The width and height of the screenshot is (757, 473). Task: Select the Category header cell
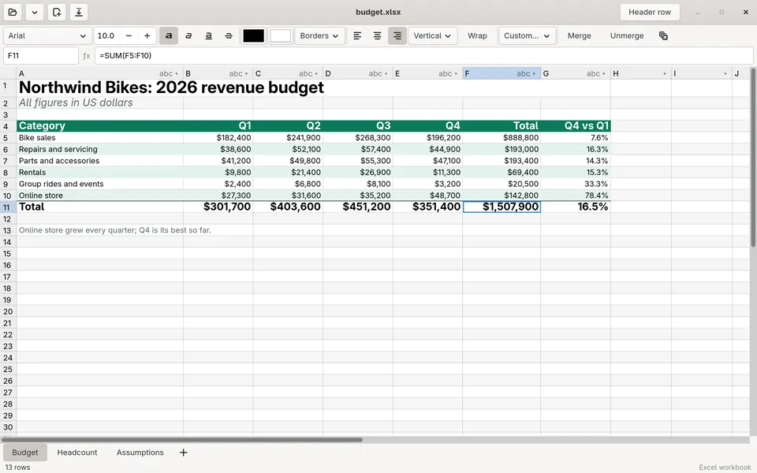tap(100, 126)
